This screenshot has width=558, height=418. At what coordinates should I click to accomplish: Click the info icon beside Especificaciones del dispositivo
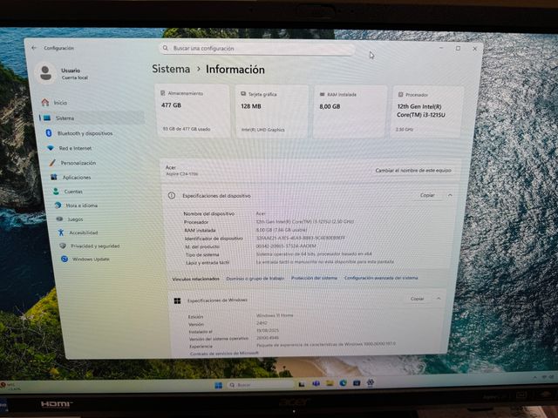tap(172, 195)
